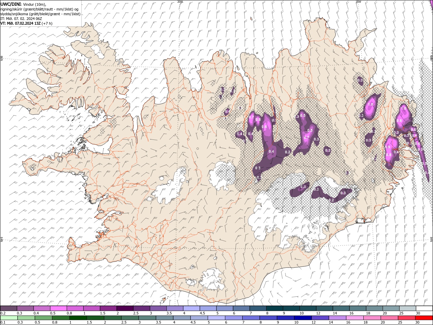Select the deep navy blue swatch at 10 in the lower legend
The height and width of the screenshot is (325, 433).
[303, 318]
